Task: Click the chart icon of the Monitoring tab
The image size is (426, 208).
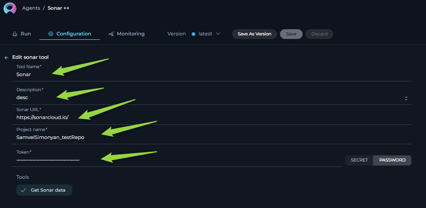Action: pyautogui.click(x=111, y=34)
